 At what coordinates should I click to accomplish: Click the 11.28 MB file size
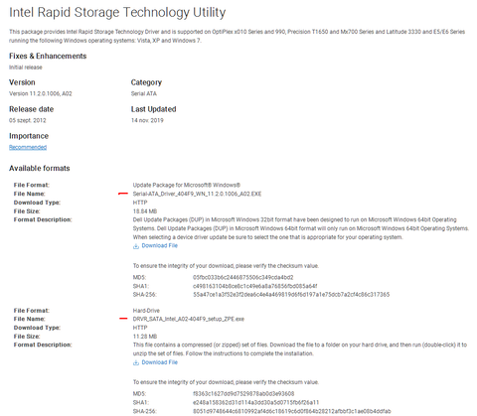coord(145,337)
